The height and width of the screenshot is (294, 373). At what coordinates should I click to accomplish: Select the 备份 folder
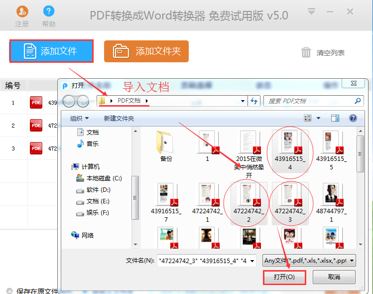pyautogui.click(x=166, y=146)
